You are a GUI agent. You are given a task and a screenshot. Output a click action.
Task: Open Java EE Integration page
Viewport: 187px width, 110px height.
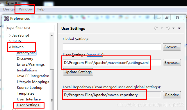(x=33, y=76)
